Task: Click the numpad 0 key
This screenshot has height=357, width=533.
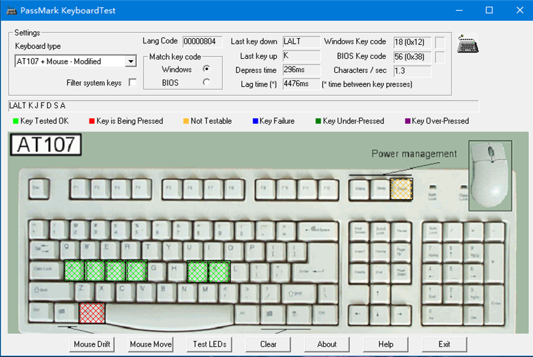Action: [442, 314]
